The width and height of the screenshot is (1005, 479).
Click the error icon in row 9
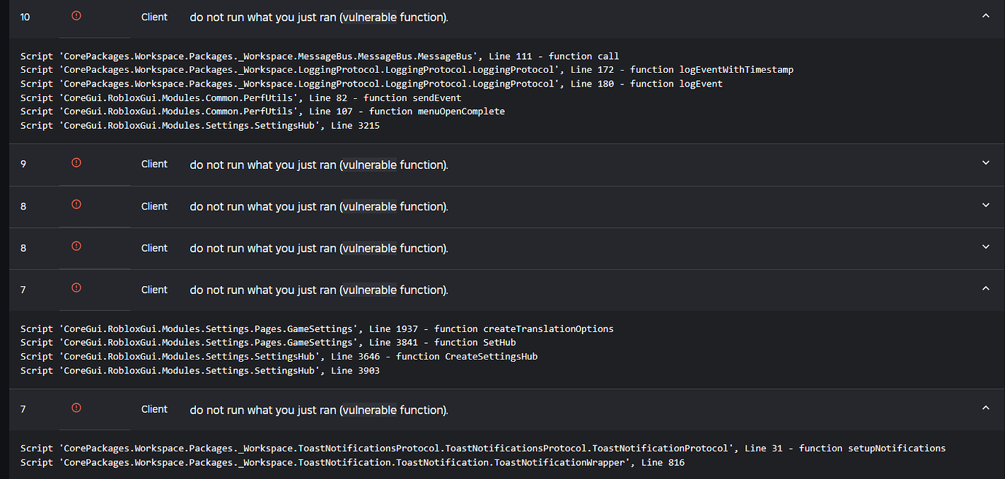coord(76,163)
